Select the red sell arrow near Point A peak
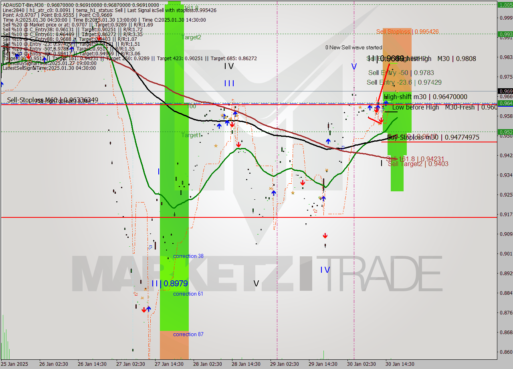Viewport: 513px width, 369px height. pos(99,37)
